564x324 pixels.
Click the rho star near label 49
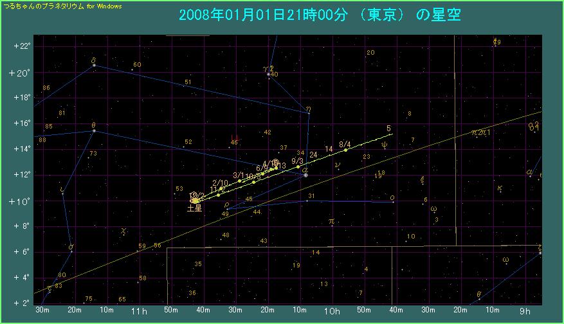pyautogui.click(x=227, y=208)
